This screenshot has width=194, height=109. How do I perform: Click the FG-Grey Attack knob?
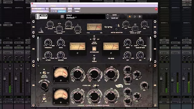click(50, 24)
